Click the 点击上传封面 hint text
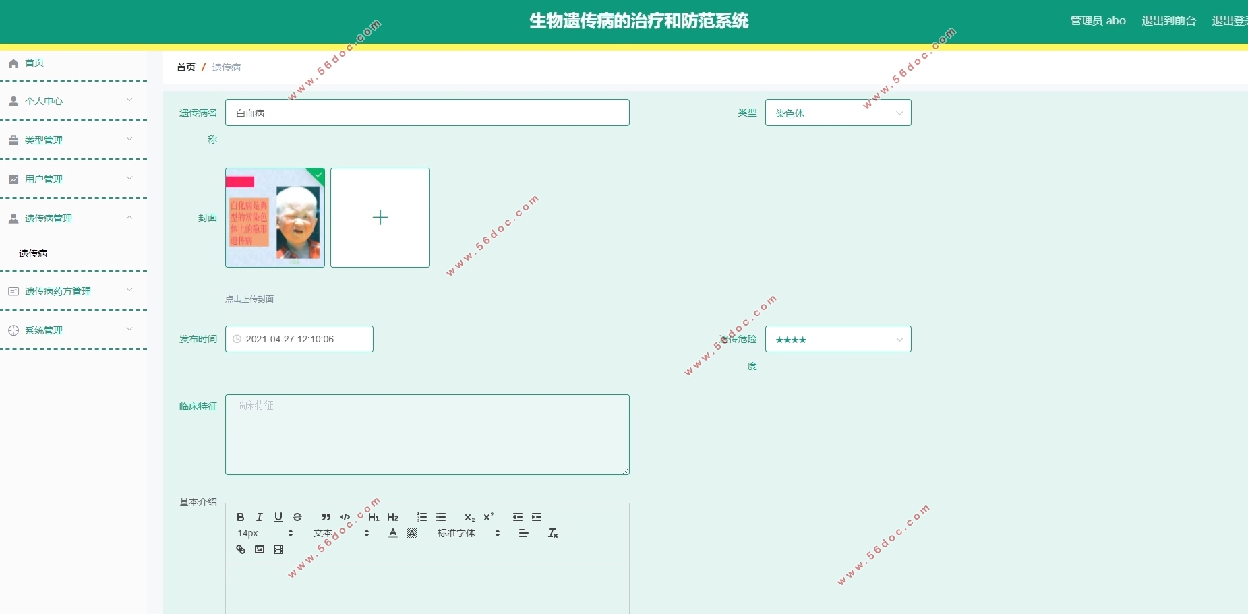 click(249, 299)
